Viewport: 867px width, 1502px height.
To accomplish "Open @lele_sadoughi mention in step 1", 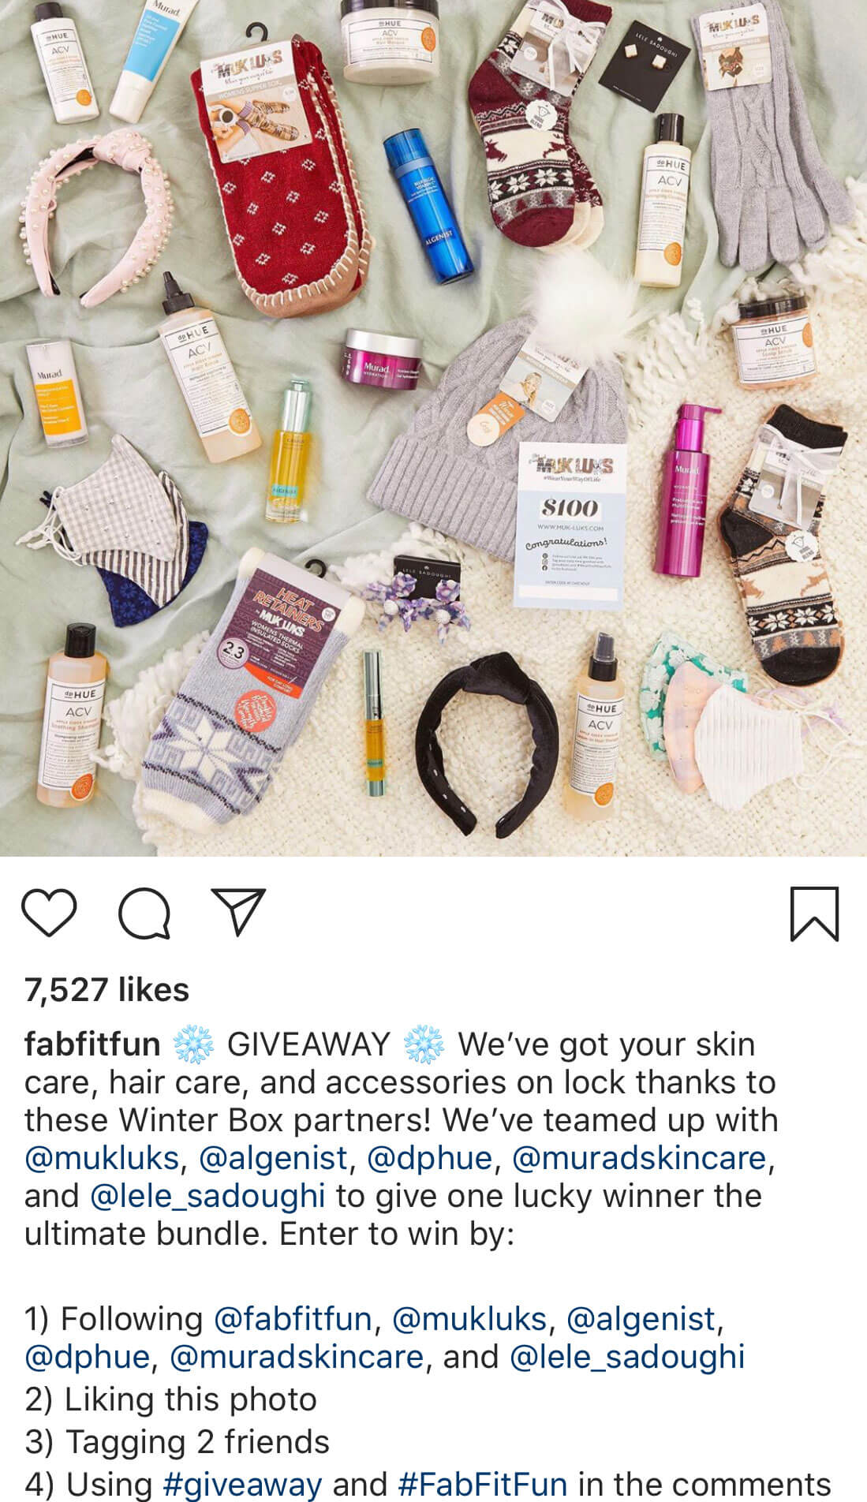I will click(x=627, y=1357).
